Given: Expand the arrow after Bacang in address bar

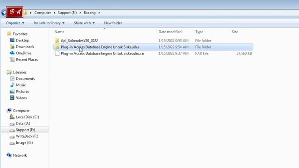Looking at the screenshot, I should coord(99,13).
